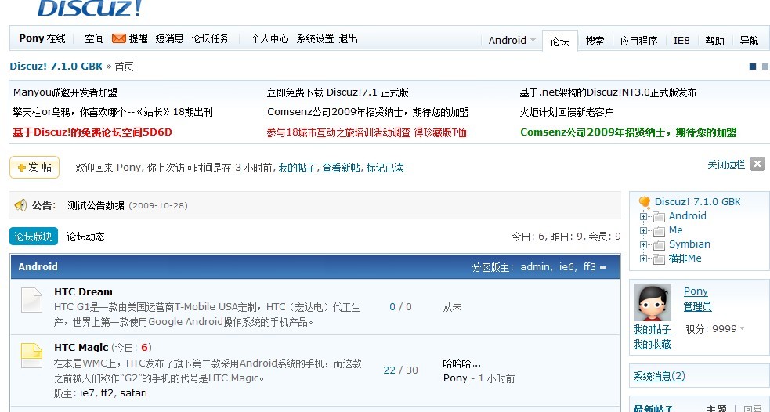Open 擎天柱or乌鸦 《站长》18期出刊 link
Viewport: 770px width, 412px height.
pyautogui.click(x=113, y=112)
